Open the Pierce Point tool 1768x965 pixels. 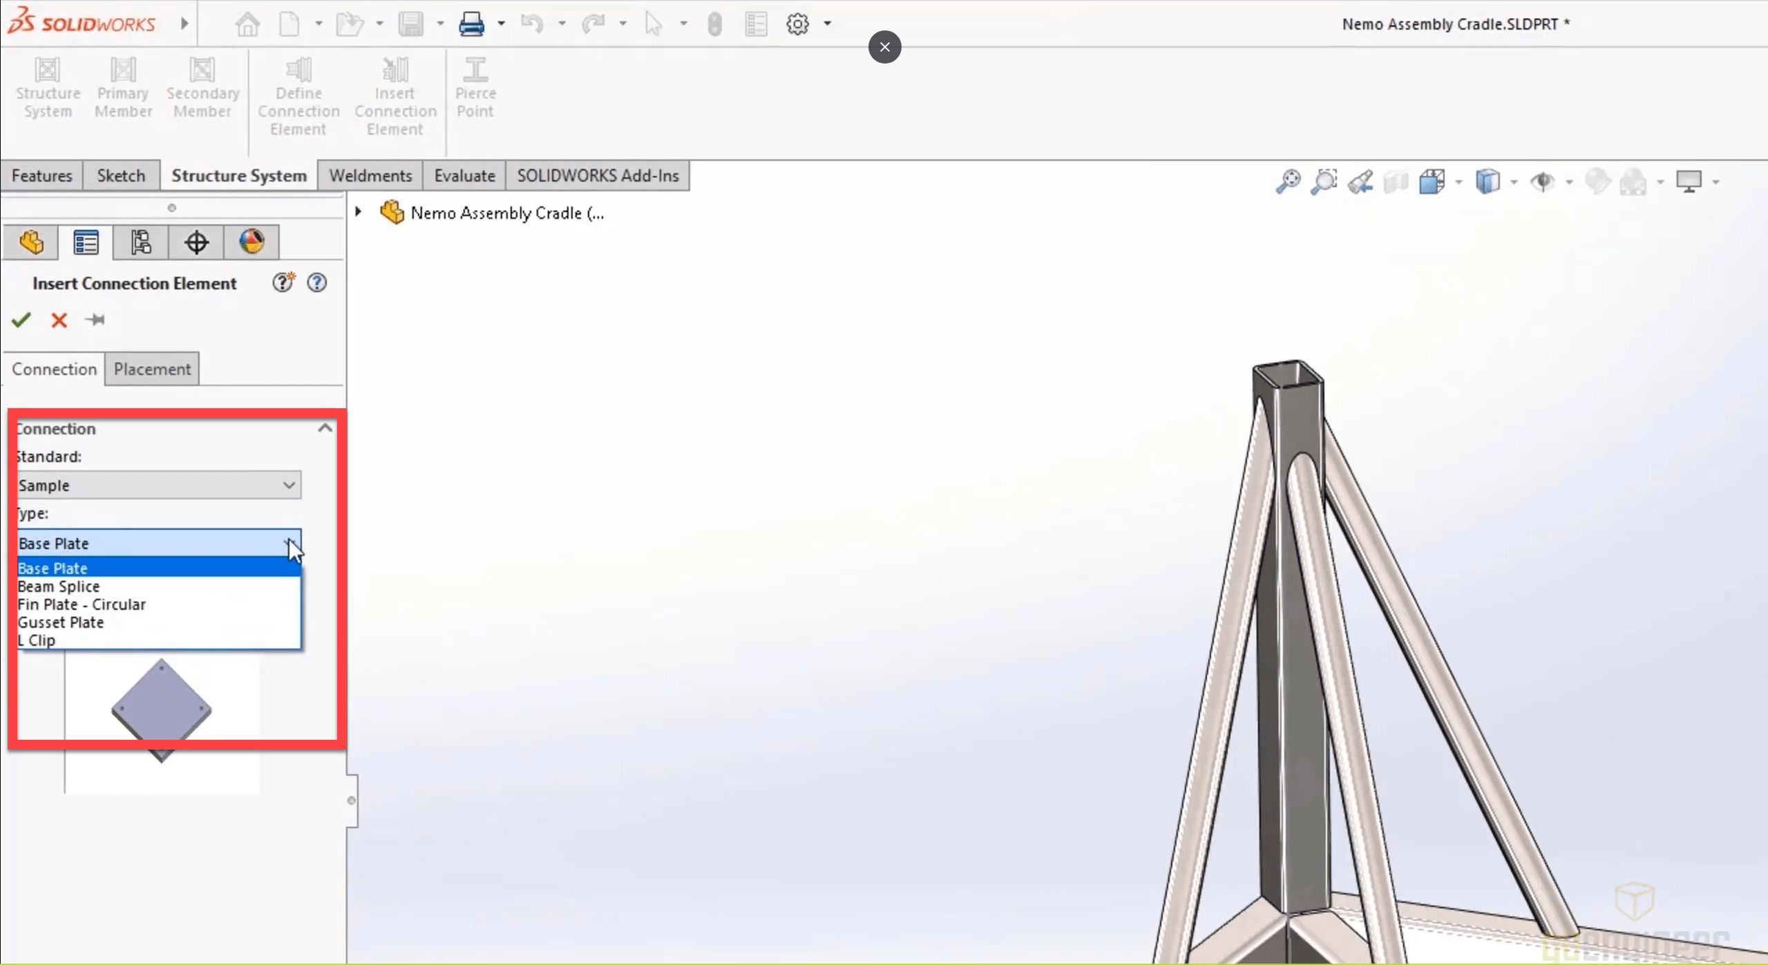tap(475, 86)
